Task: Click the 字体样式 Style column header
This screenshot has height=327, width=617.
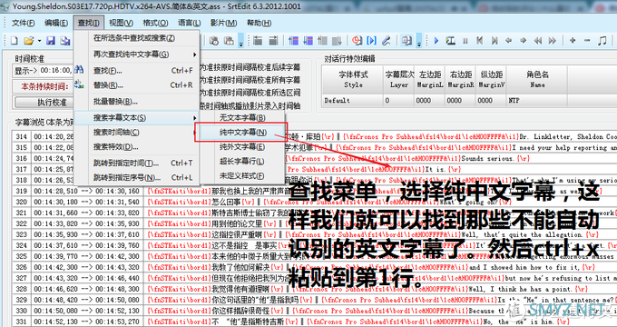Action: [x=353, y=80]
